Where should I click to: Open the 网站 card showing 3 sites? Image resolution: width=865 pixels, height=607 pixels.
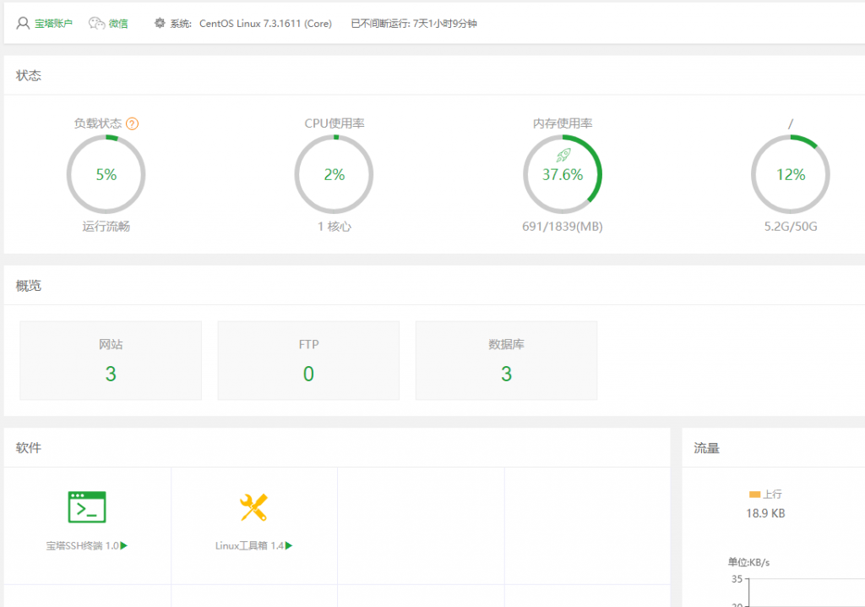click(x=111, y=360)
